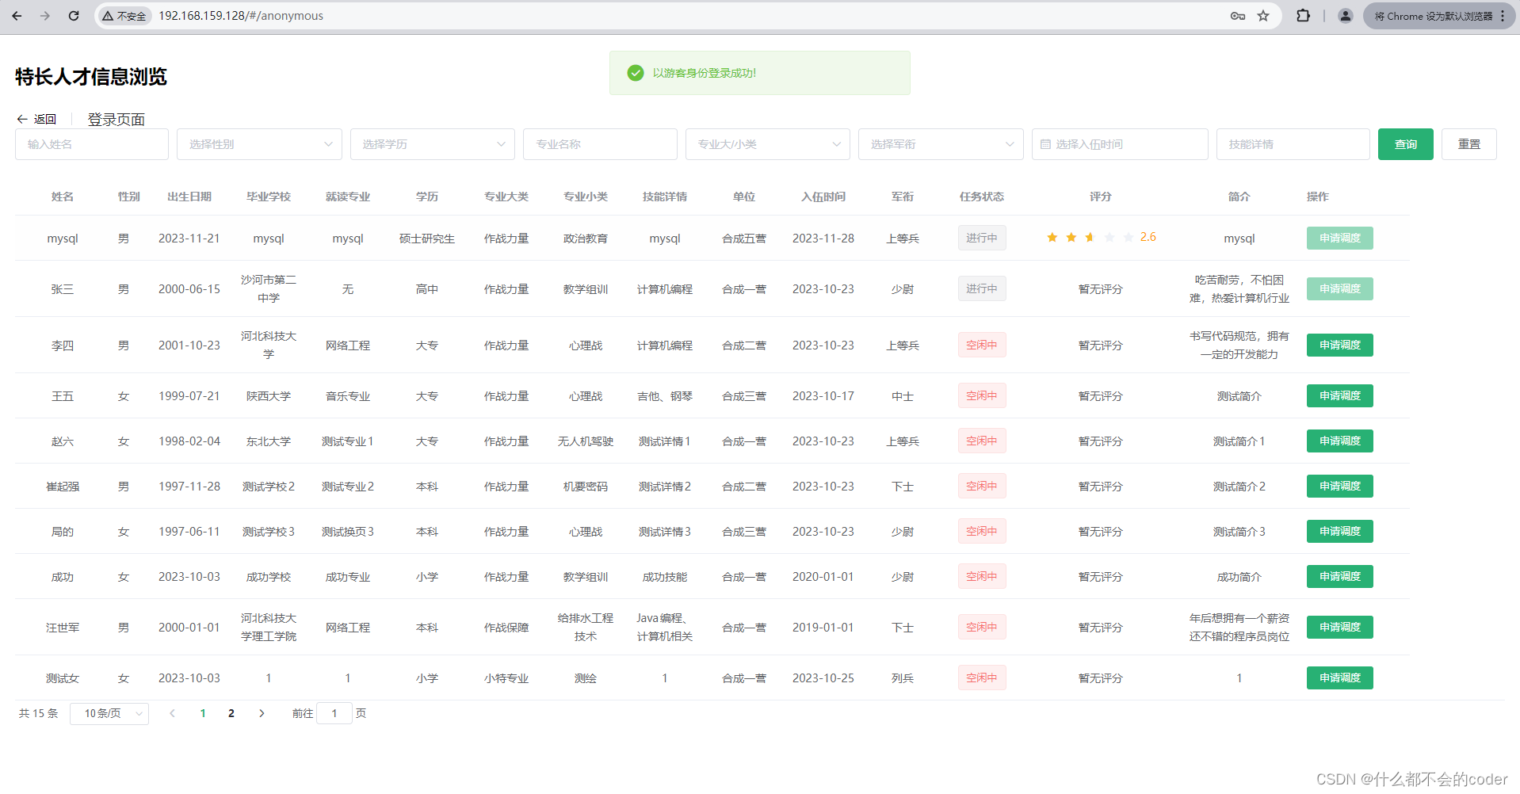Viewport: 1520px width, 794px height.
Task: Open the Chrome profile avatar icon
Action: tap(1345, 16)
